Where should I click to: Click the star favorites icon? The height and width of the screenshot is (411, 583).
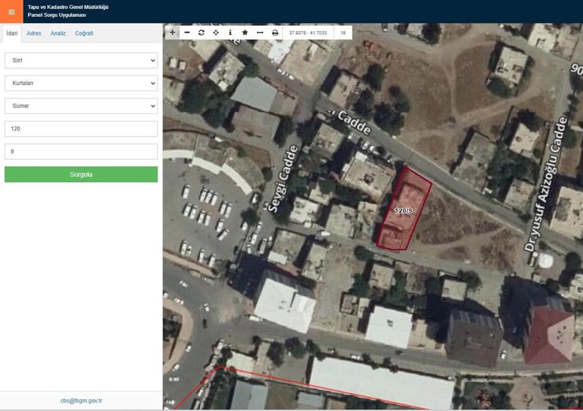coord(245,33)
